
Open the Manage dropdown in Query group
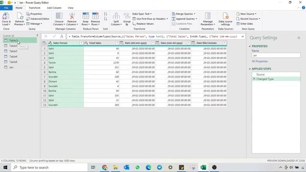(34, 23)
